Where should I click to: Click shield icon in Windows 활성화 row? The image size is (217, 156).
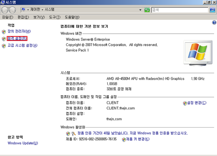coord(68,134)
